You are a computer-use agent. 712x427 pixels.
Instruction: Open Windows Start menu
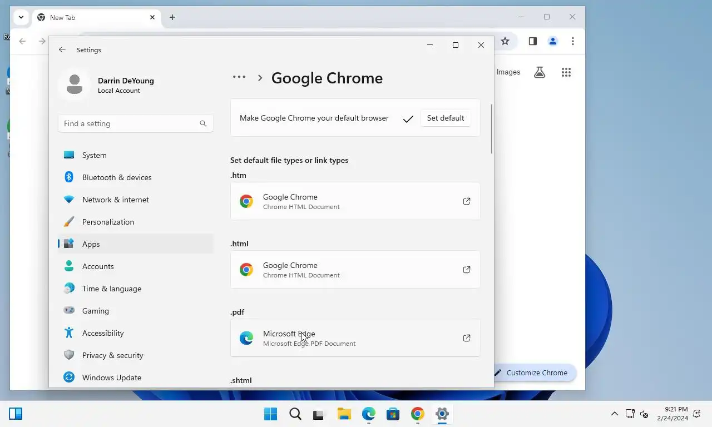point(271,414)
